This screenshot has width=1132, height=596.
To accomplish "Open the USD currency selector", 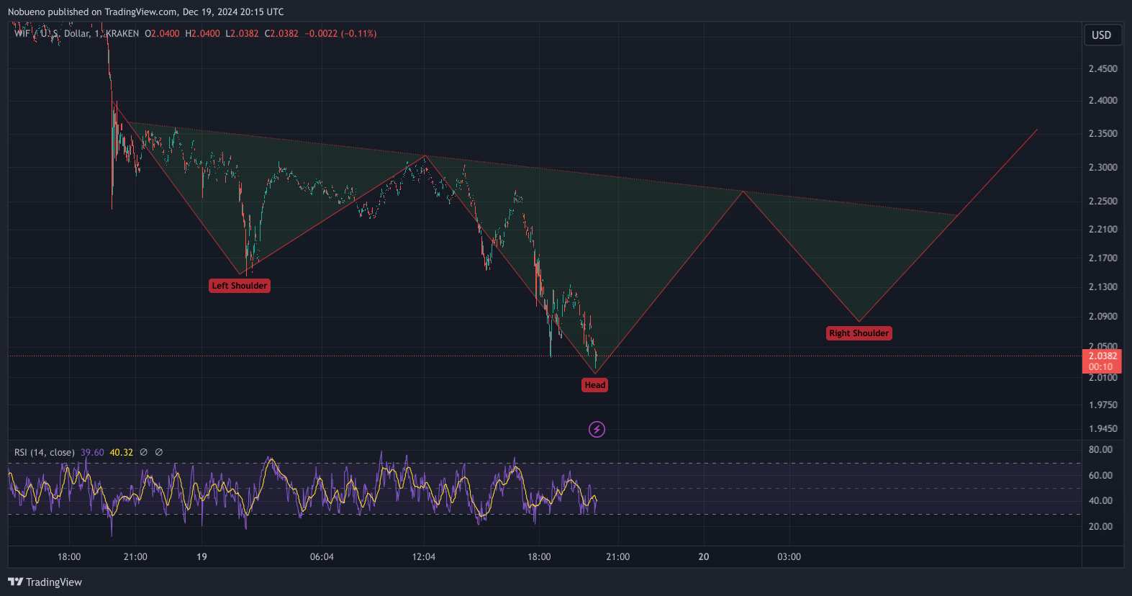I will click(x=1102, y=35).
